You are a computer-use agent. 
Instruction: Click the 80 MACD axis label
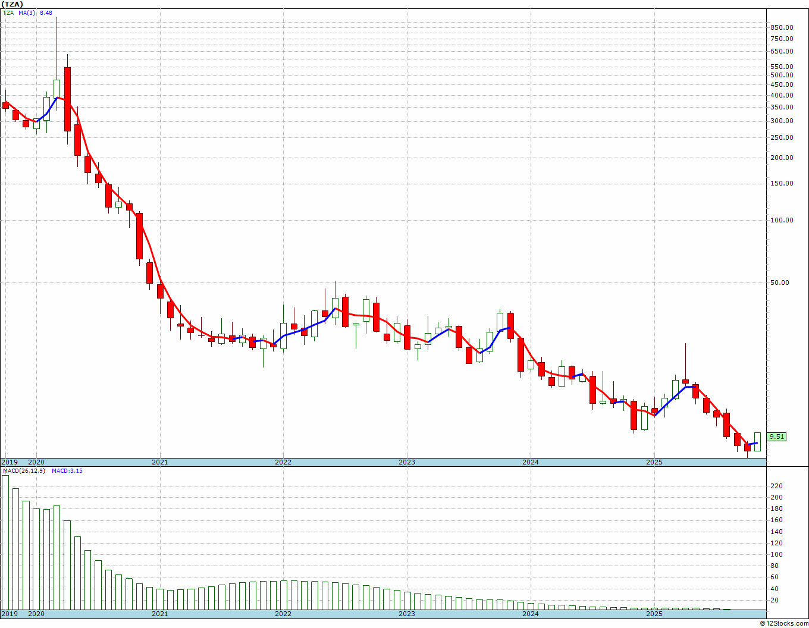[x=776, y=566]
